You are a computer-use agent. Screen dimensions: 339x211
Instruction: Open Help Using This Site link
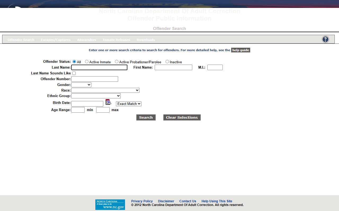tap(217, 201)
